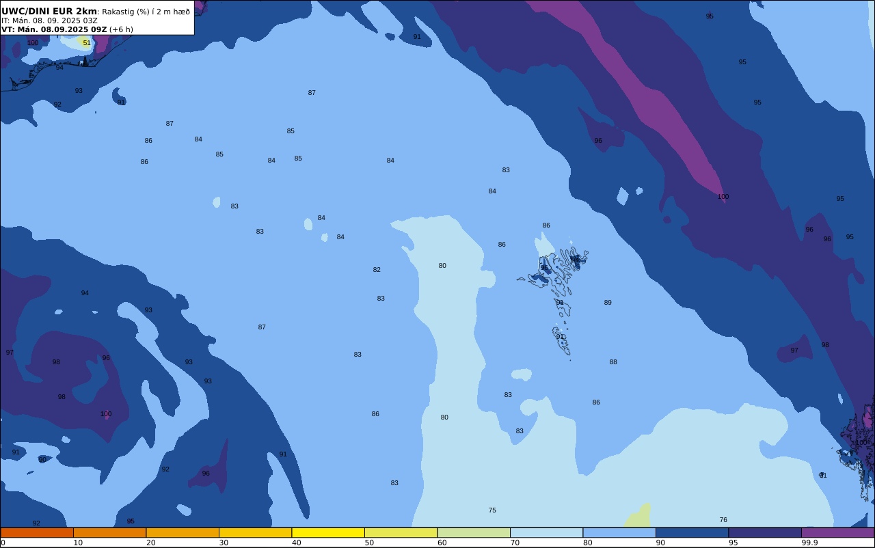
Task: Pick the amber 20–30 legend color segment
Action: (x=183, y=532)
